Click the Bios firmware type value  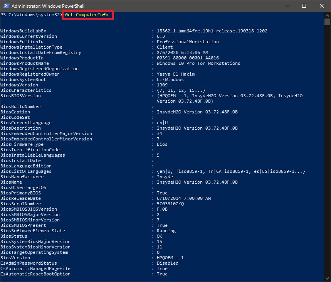[162, 144]
